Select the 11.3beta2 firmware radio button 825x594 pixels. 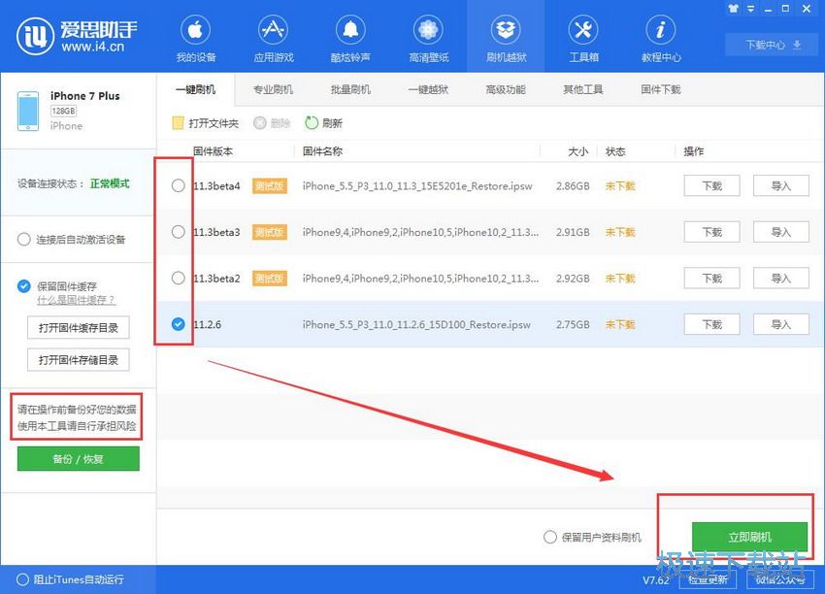[x=179, y=279]
